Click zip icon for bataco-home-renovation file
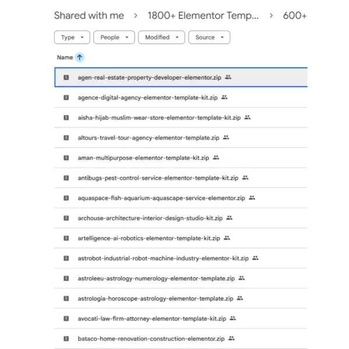Screen dimensions: 349x349 coord(66,339)
